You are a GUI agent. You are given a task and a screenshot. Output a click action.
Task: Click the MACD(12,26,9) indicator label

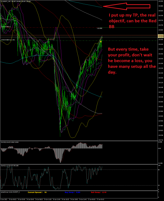pos(10,142)
